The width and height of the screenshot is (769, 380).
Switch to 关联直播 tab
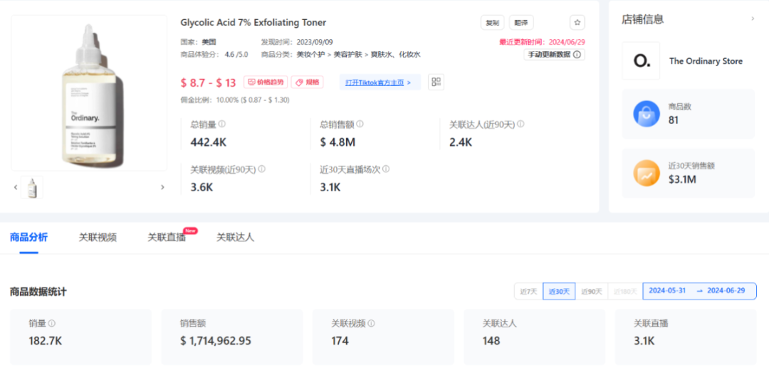(167, 238)
